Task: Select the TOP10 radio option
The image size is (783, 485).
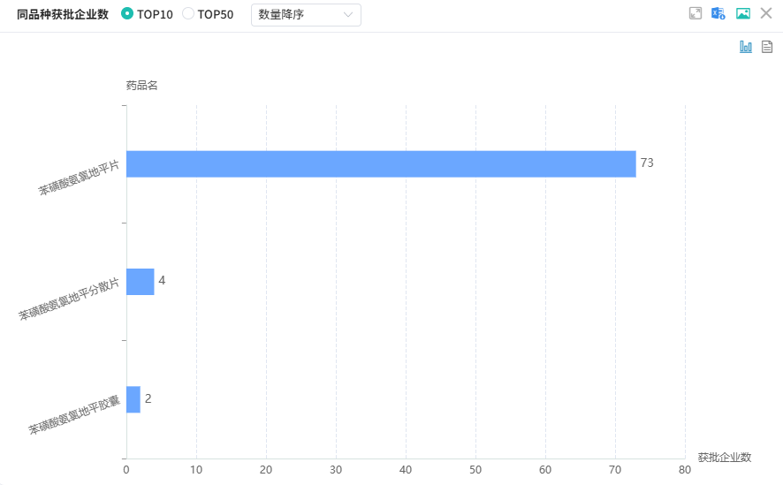Action: click(x=127, y=14)
